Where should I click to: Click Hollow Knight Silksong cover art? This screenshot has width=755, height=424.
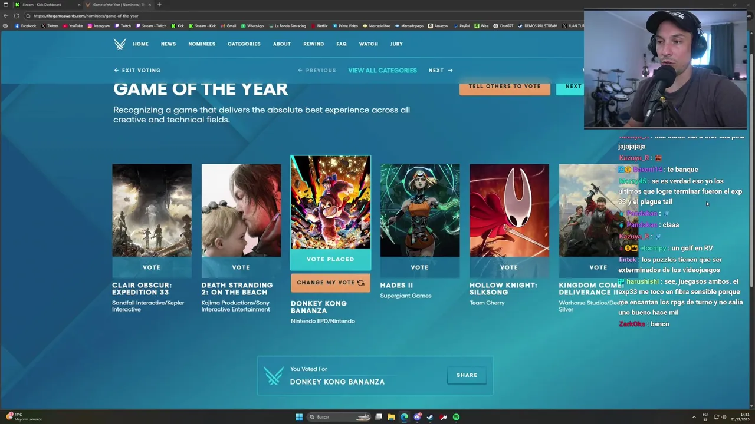click(x=509, y=210)
